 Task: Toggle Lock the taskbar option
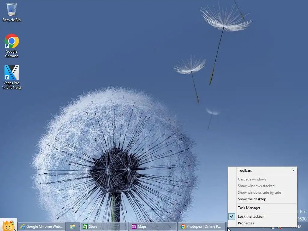262,217
